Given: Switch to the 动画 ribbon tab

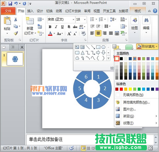Looking at the screenshot, I should click(59, 11).
